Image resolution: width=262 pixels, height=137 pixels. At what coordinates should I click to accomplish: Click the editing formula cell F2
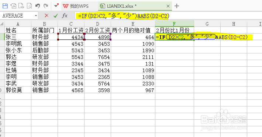coord(175,37)
